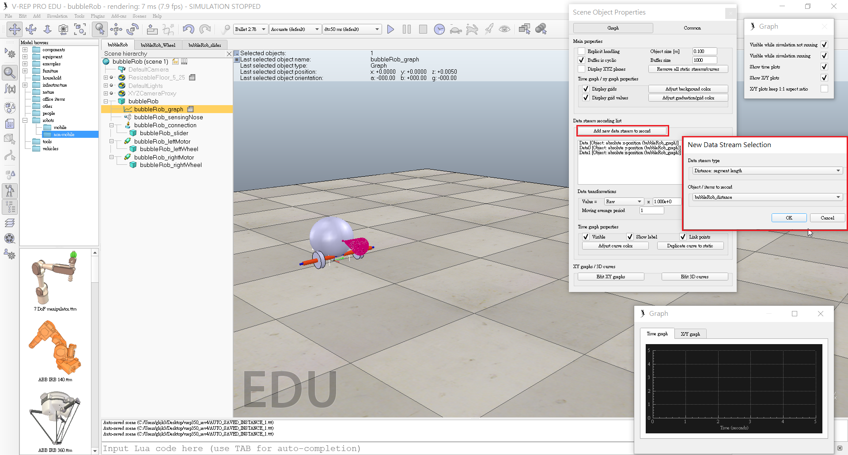Image resolution: width=848 pixels, height=455 pixels.
Task: Collapse the bubbleRob_leftMotor tree node
Action: 112,141
